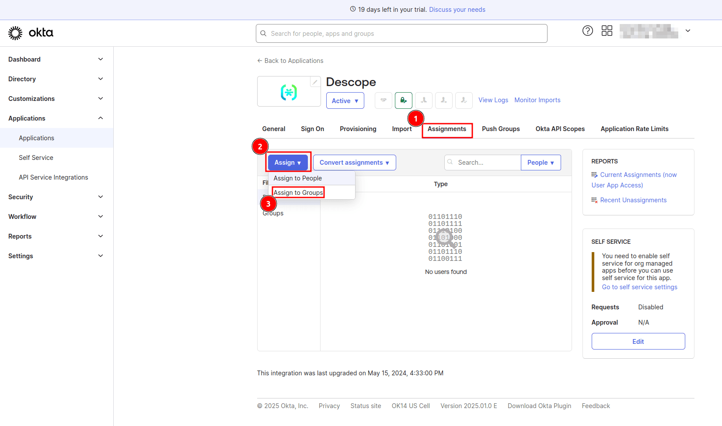722x426 pixels.
Task: Open the help question mark icon
Action: 587,31
